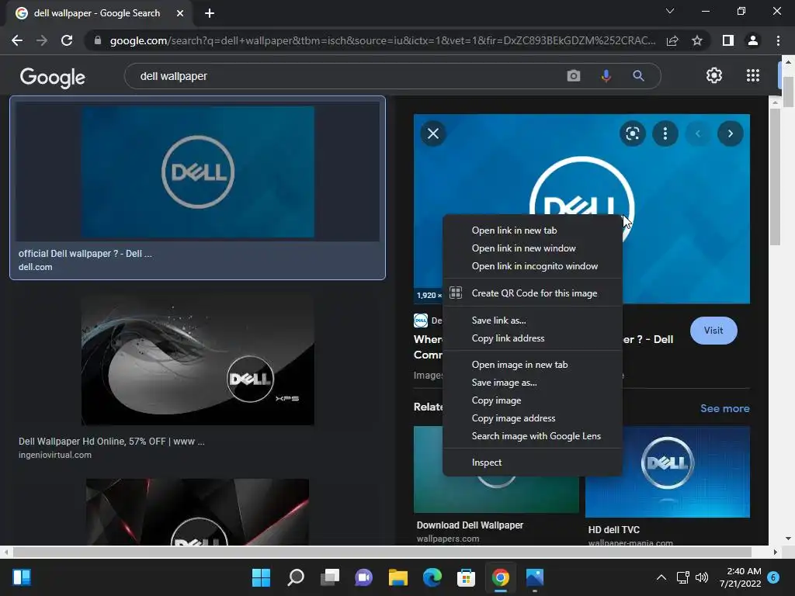Choose Search image with Google Lens
Image resolution: width=795 pixels, height=596 pixels.
[x=533, y=436]
